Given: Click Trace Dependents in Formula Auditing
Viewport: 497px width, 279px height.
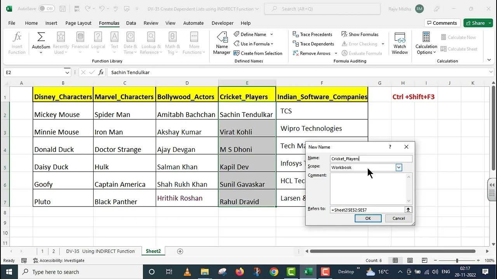Looking at the screenshot, I should (x=313, y=44).
